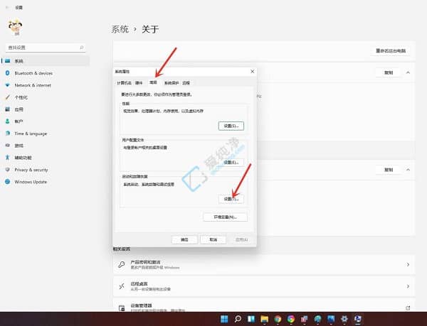Open the Windows Start menu

[224, 319]
